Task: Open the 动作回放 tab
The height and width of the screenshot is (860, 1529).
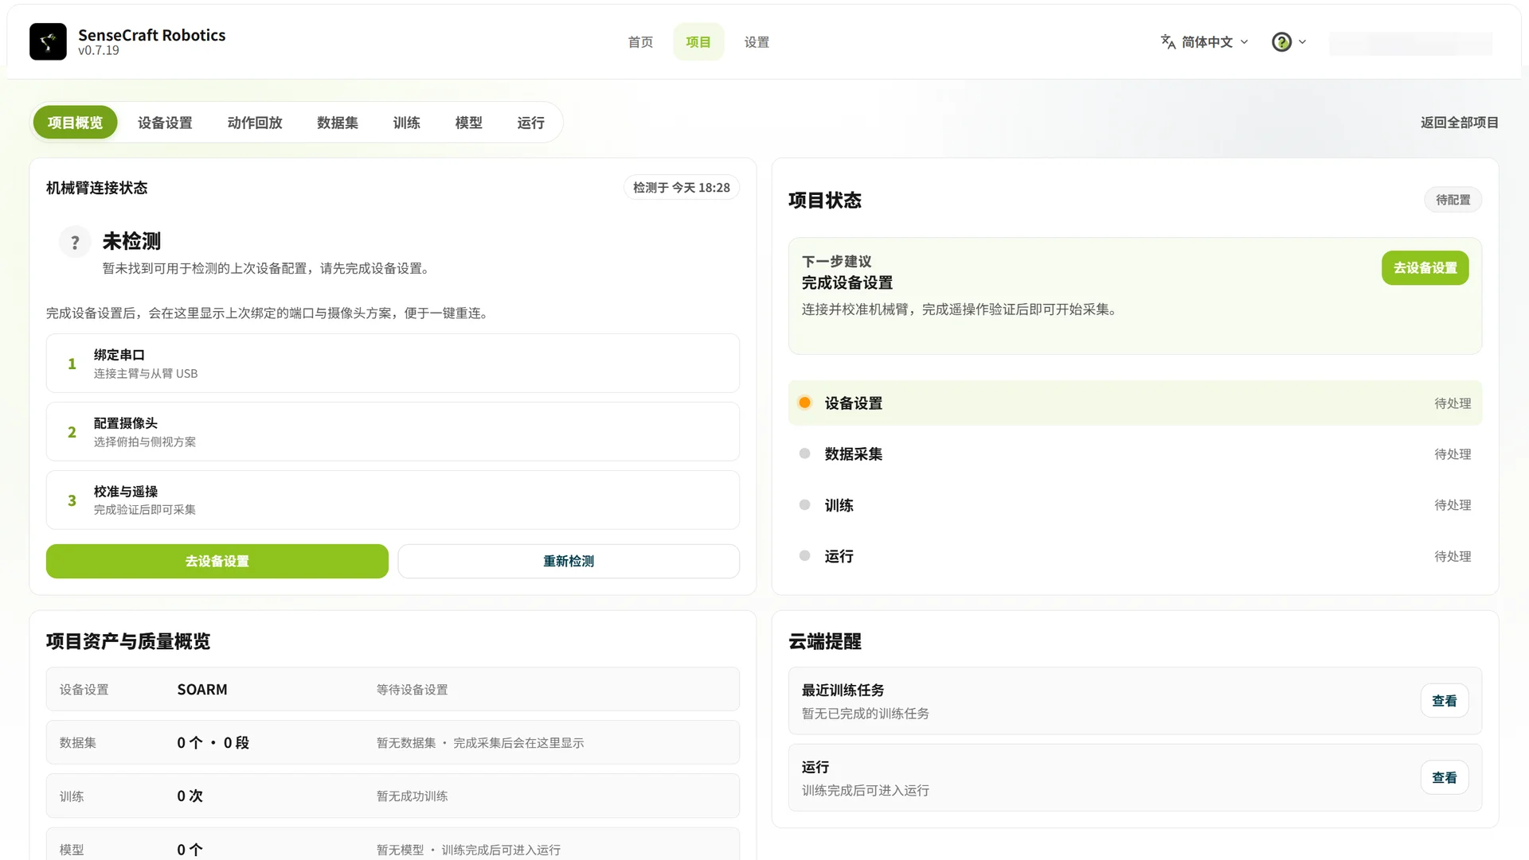Action: tap(255, 123)
